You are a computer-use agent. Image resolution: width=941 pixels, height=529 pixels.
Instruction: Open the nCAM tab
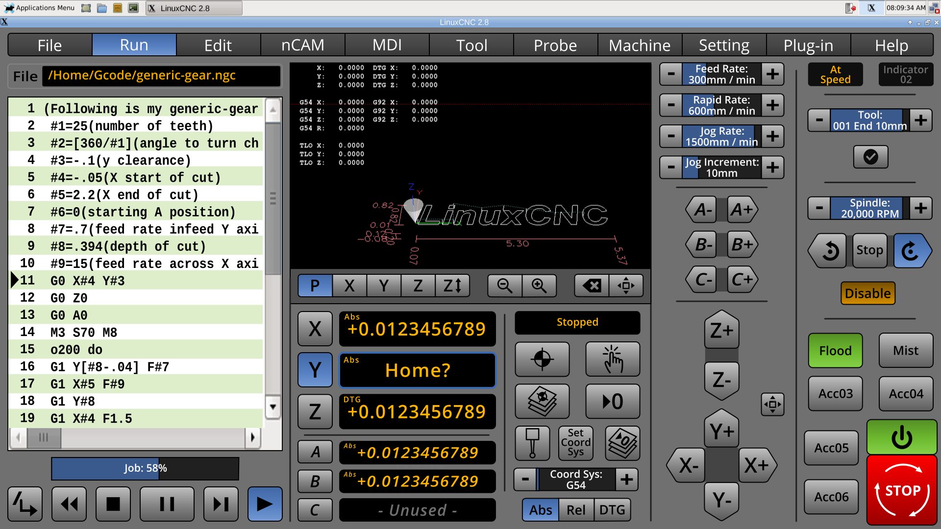[302, 46]
